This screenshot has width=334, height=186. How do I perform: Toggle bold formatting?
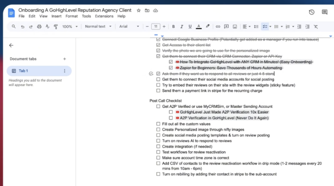pos(173,26)
